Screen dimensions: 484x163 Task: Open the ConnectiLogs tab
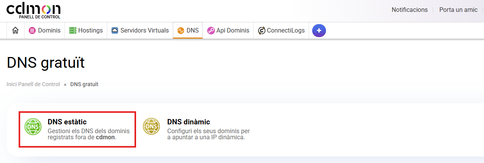pyautogui.click(x=286, y=31)
